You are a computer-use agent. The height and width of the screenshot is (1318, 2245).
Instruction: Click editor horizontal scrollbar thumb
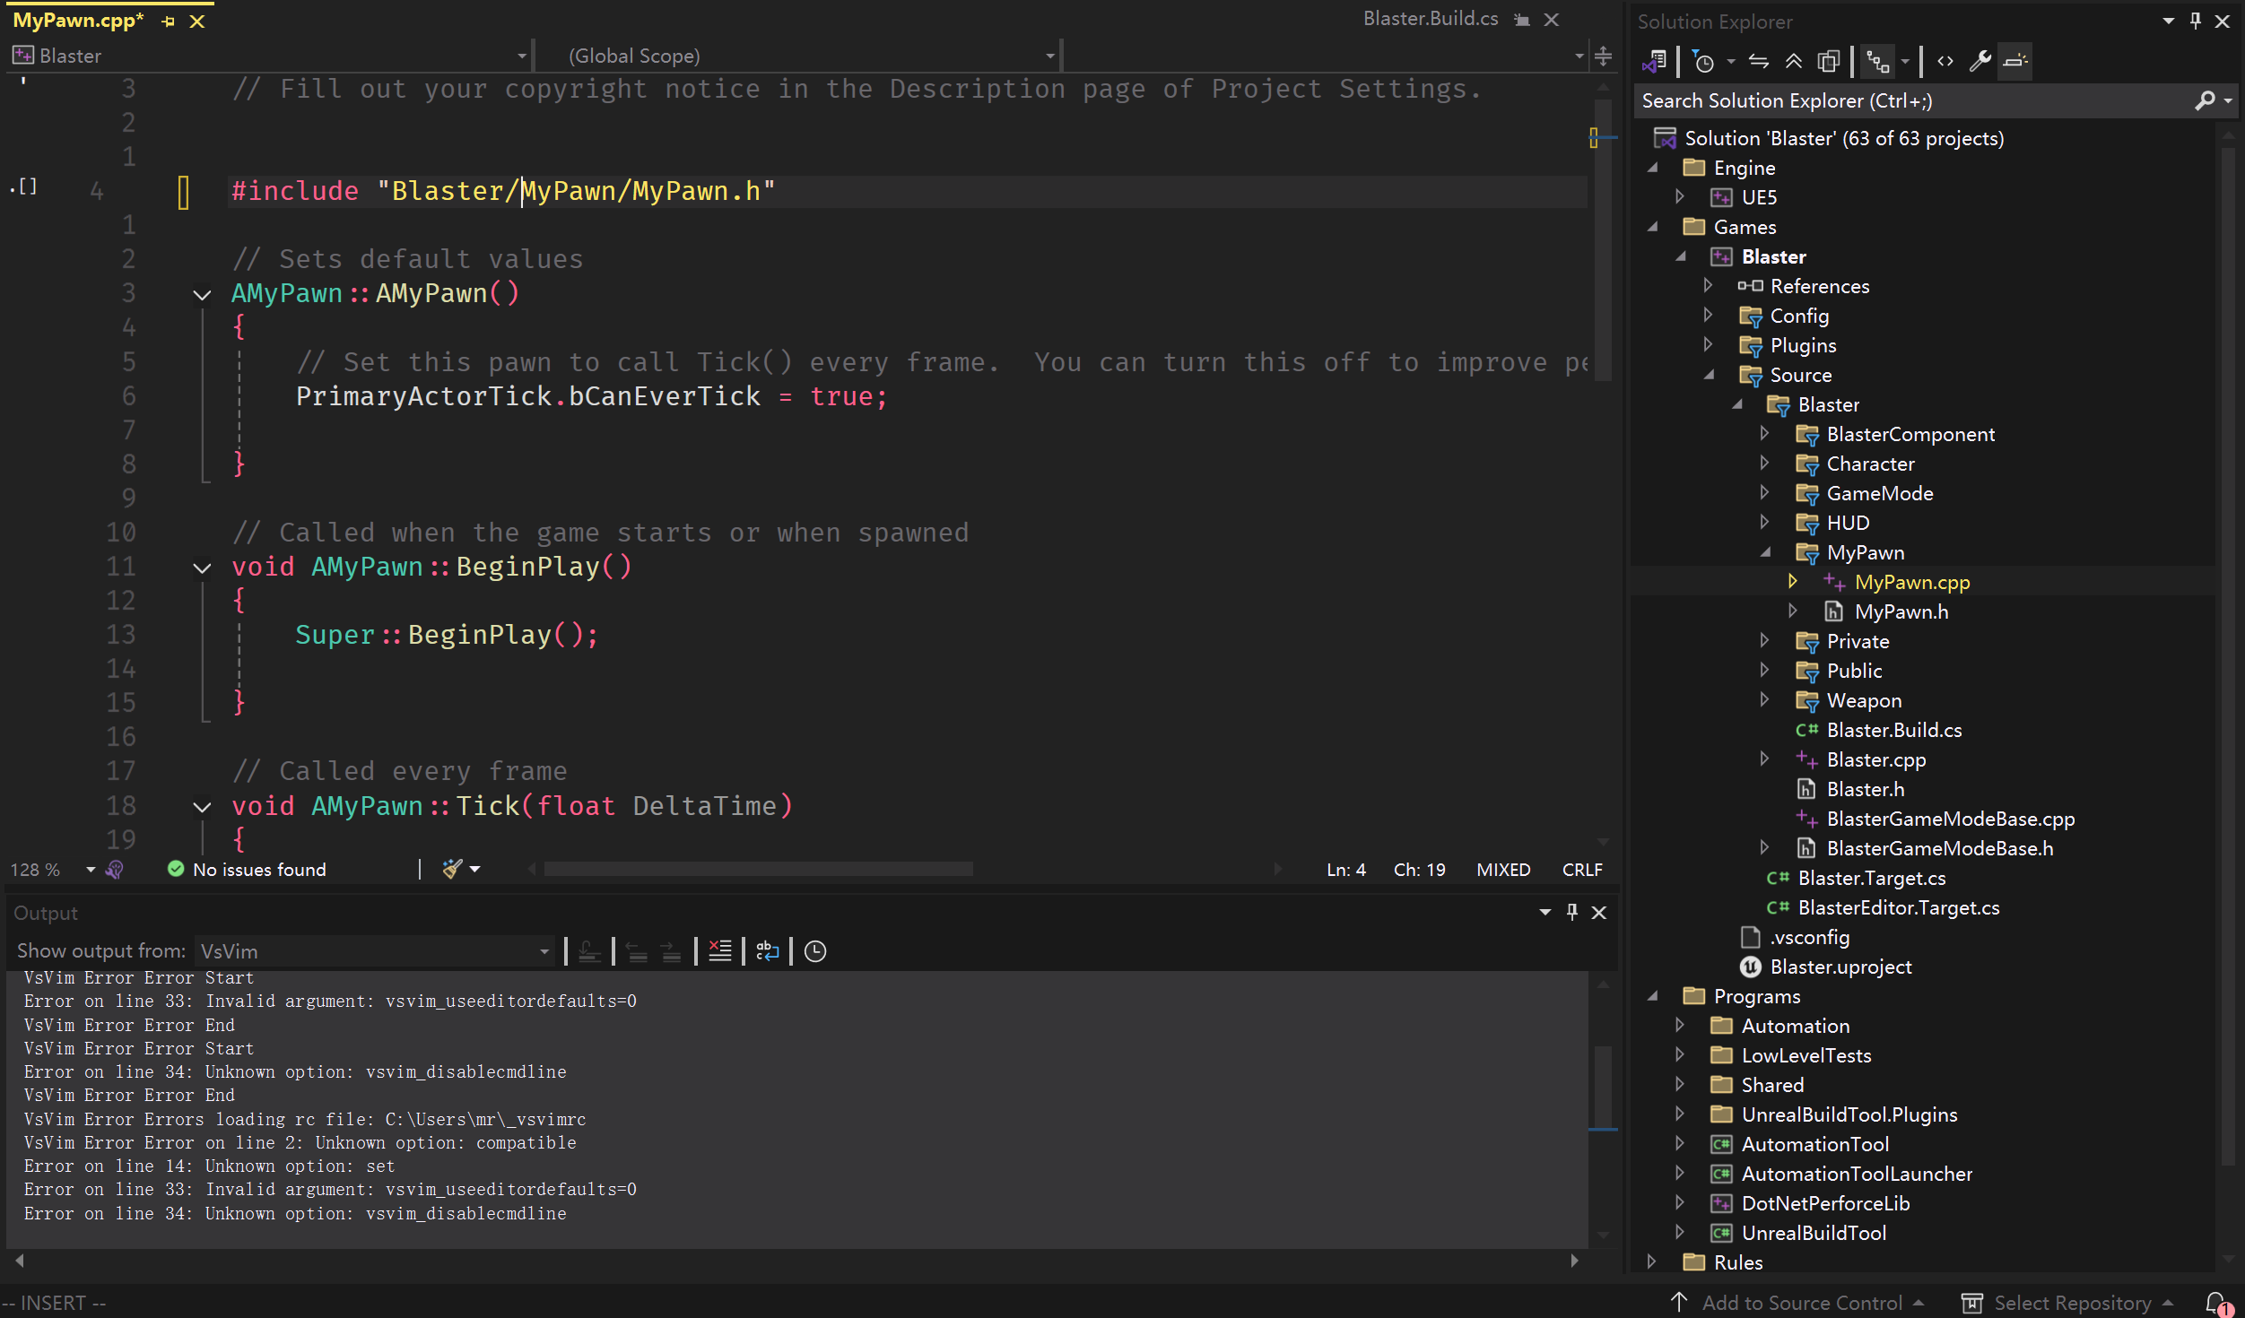[x=759, y=869]
